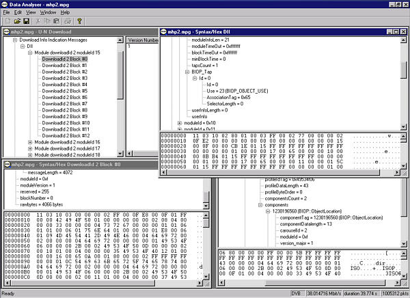The image size is (410, 298).
Task: Click the New file toolbar icon
Action: [6, 22]
